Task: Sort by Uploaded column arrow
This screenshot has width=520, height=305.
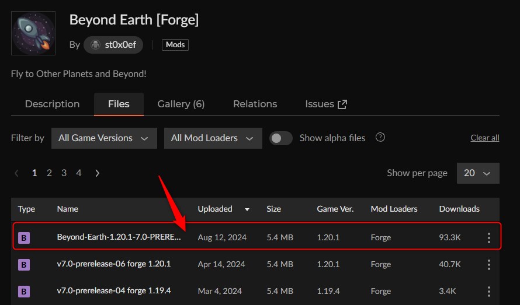Action: 247,209
